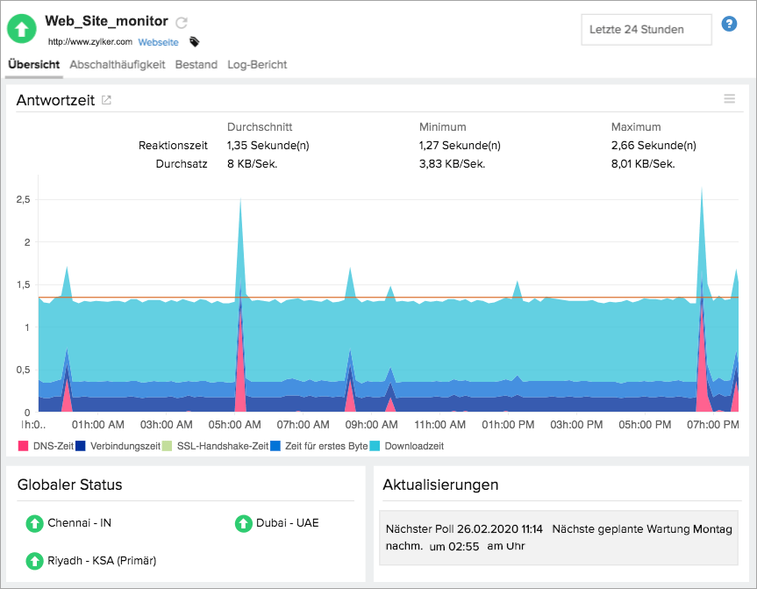Screen dimensions: 757x589
Task: Open the help question mark icon
Action: pyautogui.click(x=729, y=24)
